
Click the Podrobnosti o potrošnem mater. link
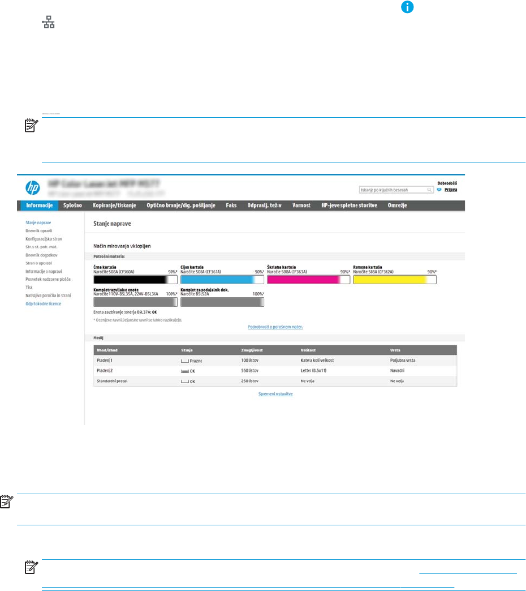275,327
